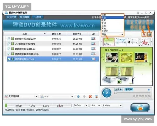
Task: Select 教育 in the category list
Action: pos(113,20)
